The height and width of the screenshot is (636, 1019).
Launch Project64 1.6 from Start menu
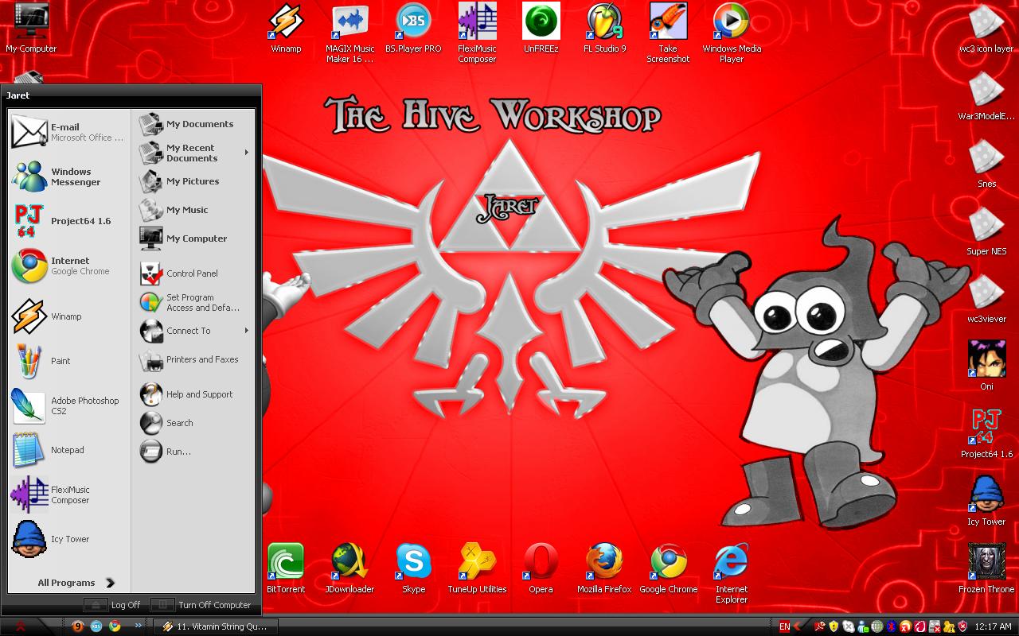point(68,221)
